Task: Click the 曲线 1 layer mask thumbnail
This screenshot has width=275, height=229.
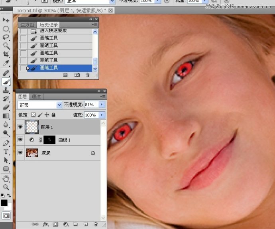Action: coord(49,140)
